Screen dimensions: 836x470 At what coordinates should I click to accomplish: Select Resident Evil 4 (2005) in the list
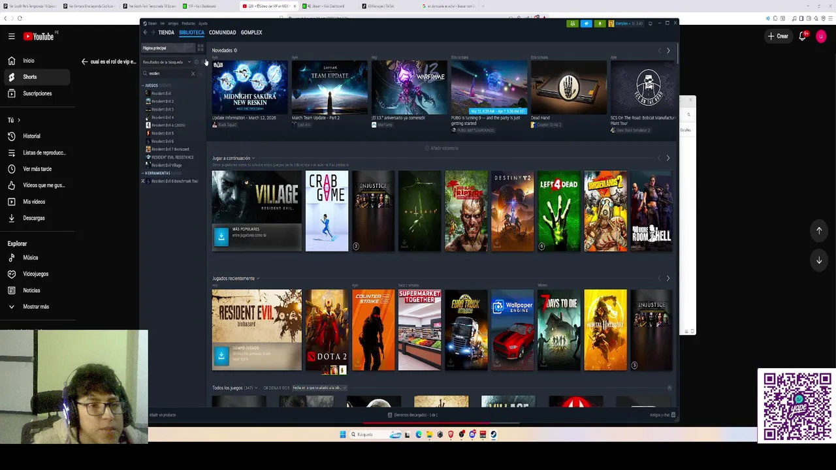coord(168,125)
